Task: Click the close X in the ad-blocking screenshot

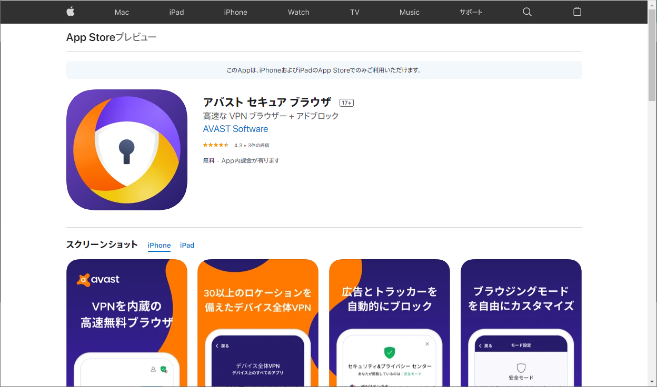Action: [427, 343]
